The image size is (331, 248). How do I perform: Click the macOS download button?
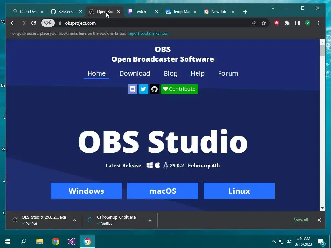coord(163,191)
